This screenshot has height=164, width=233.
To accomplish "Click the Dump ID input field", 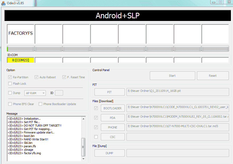I will coord(59,93).
